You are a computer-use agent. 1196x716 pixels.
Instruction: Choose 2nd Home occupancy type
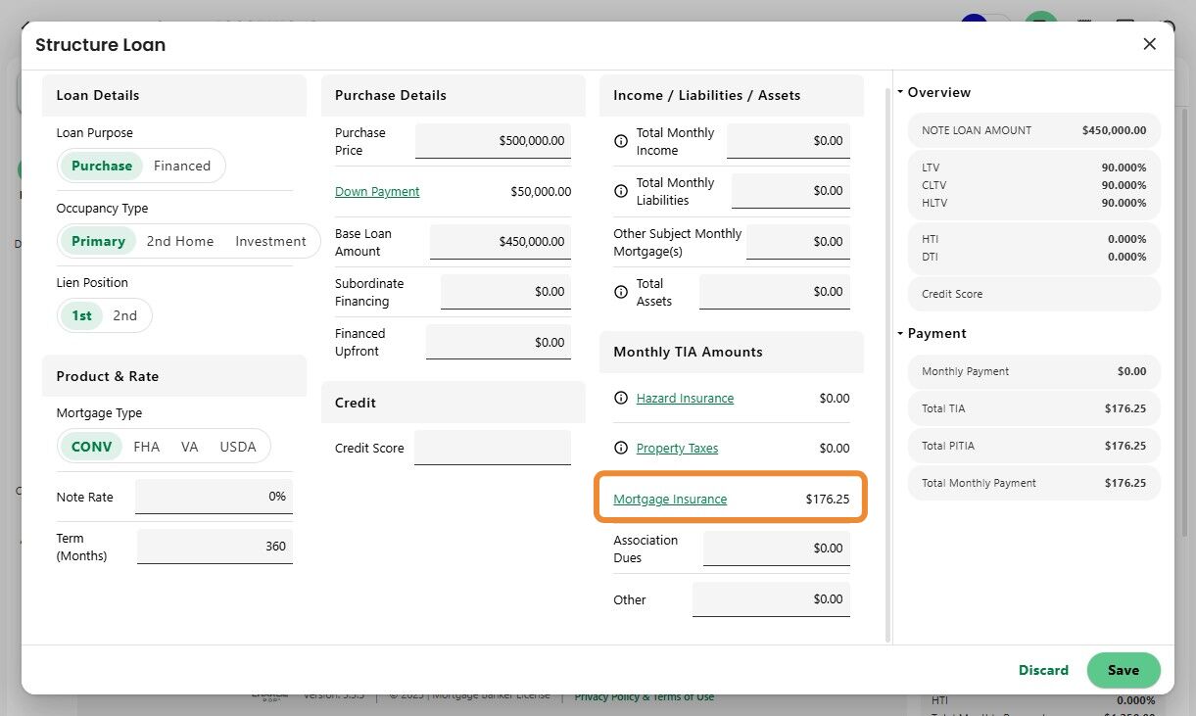pos(180,241)
